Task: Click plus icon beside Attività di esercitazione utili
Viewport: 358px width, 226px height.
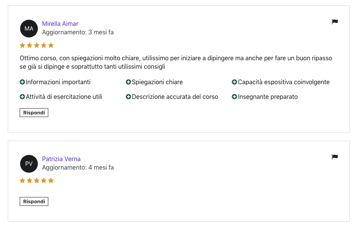Action: click(22, 97)
